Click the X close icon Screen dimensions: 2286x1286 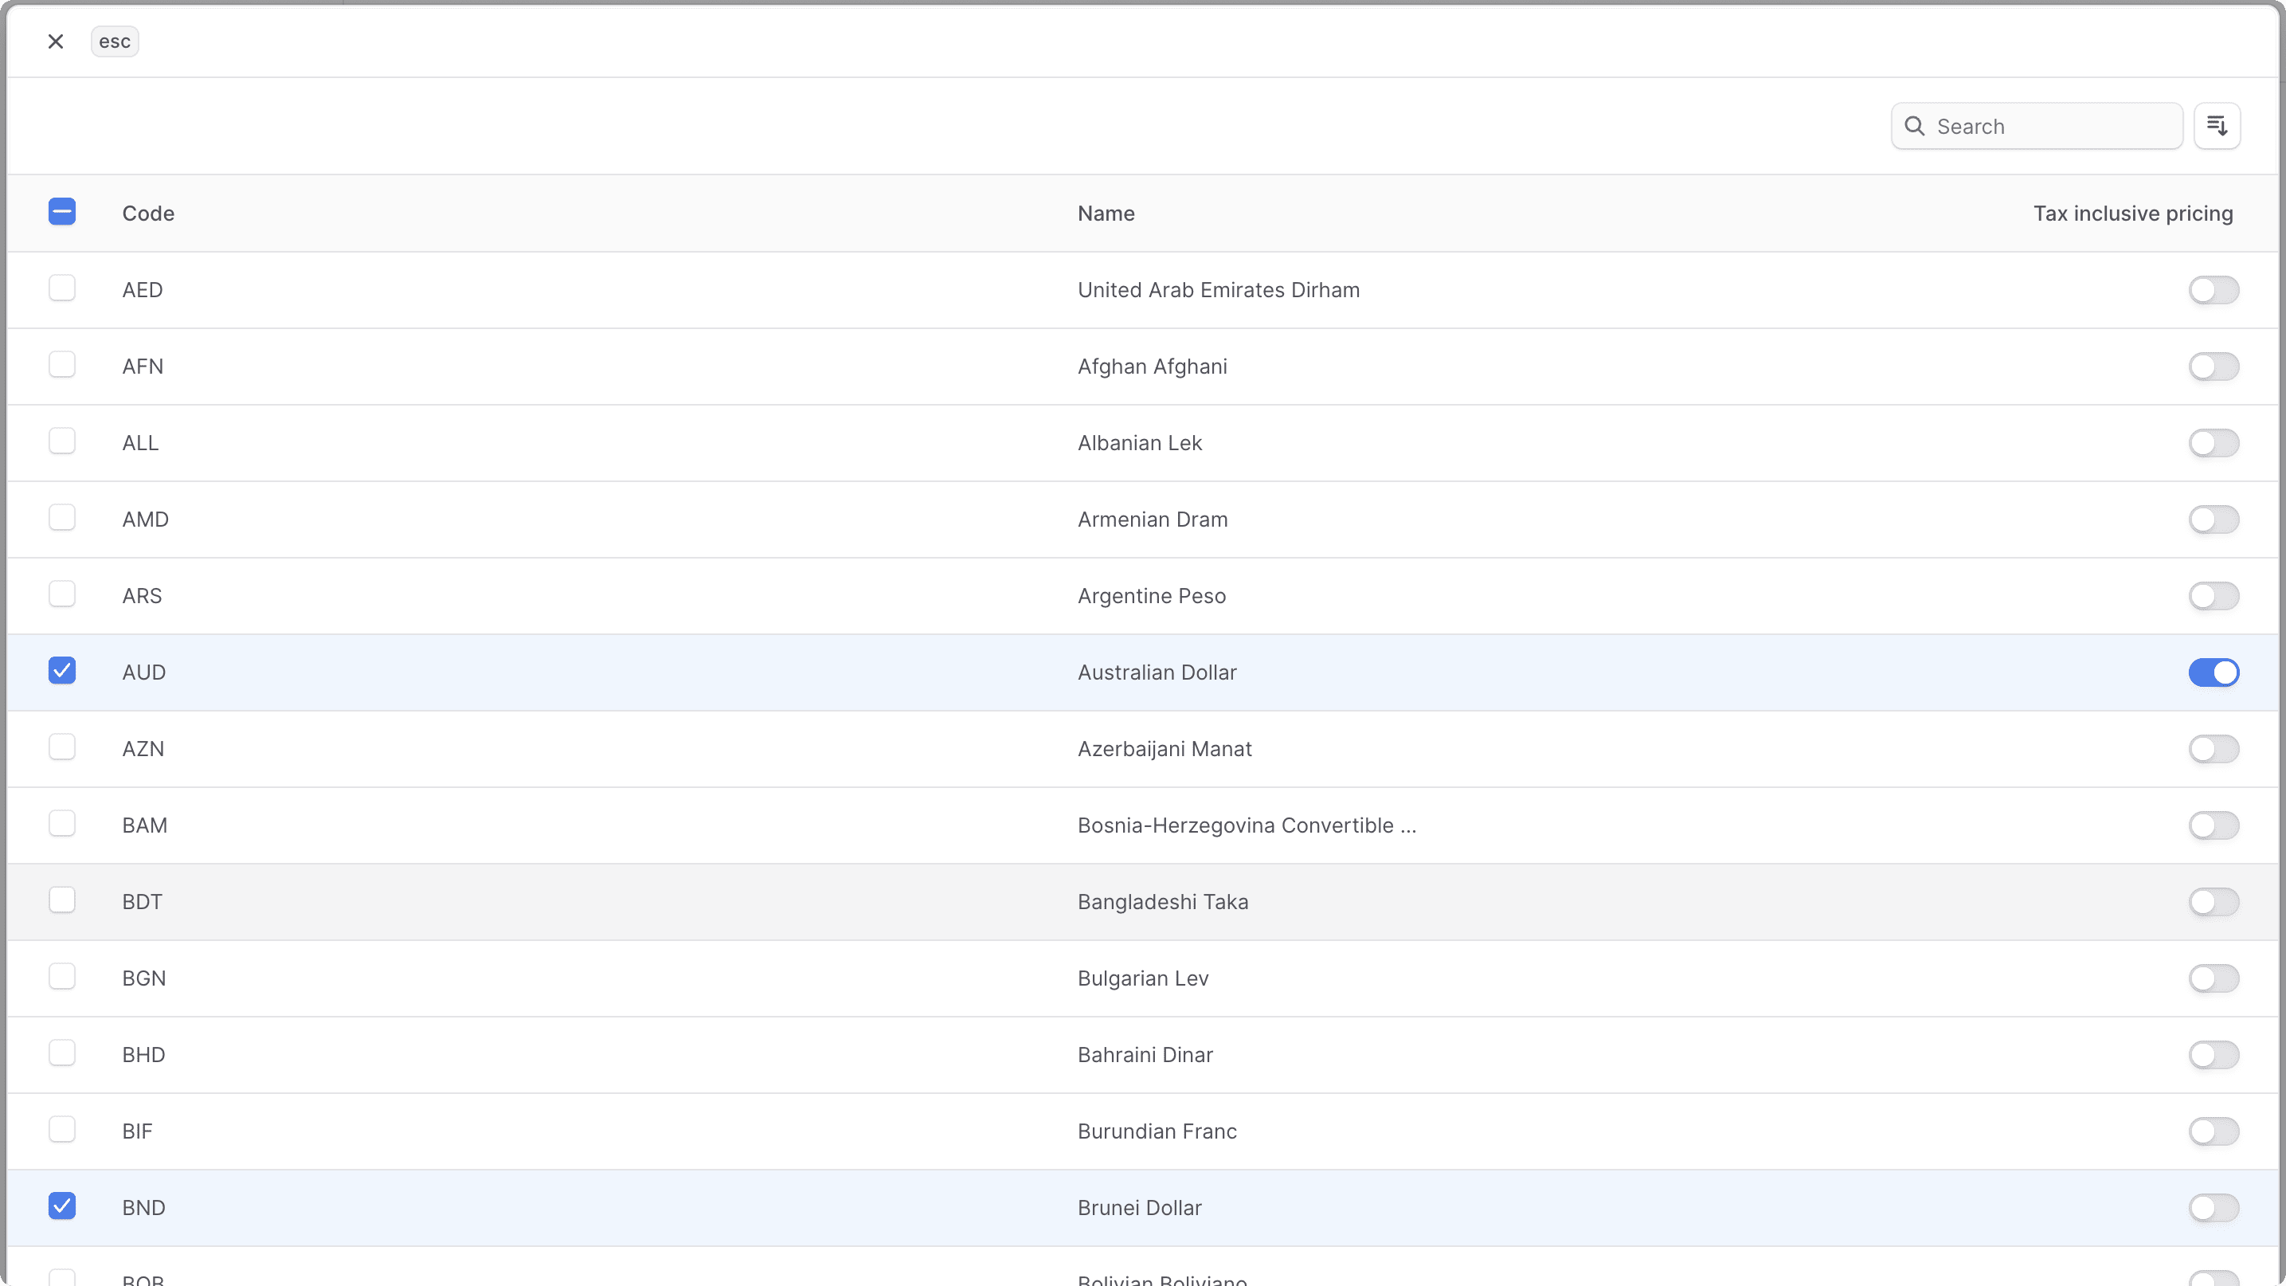[56, 41]
